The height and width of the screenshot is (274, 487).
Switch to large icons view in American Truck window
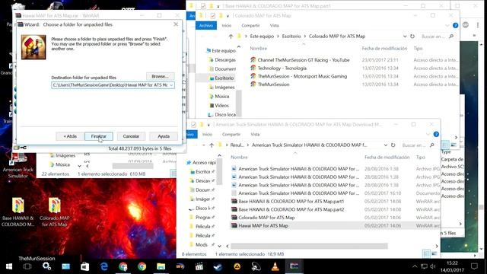[434, 254]
